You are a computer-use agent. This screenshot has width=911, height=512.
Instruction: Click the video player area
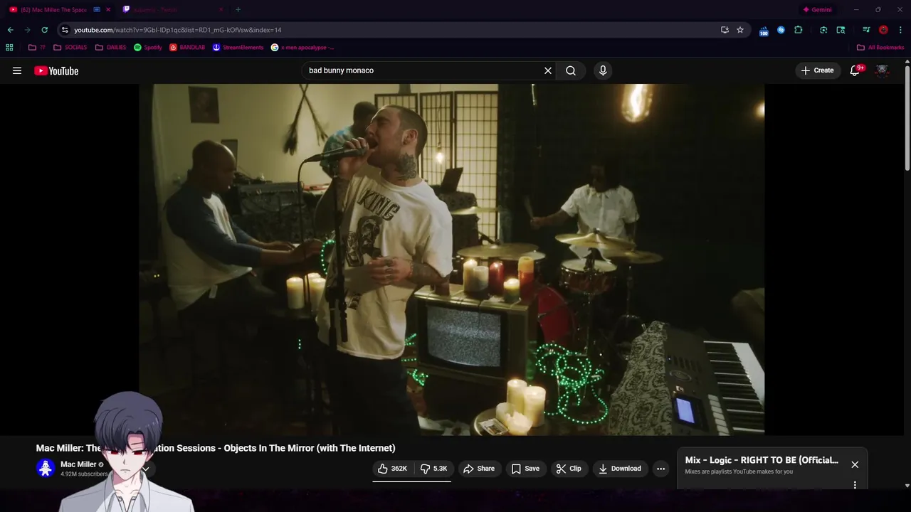click(x=452, y=260)
